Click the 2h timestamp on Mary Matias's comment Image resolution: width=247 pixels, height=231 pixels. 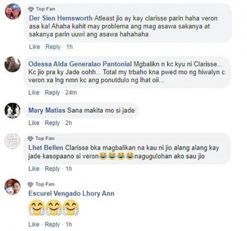tap(69, 123)
